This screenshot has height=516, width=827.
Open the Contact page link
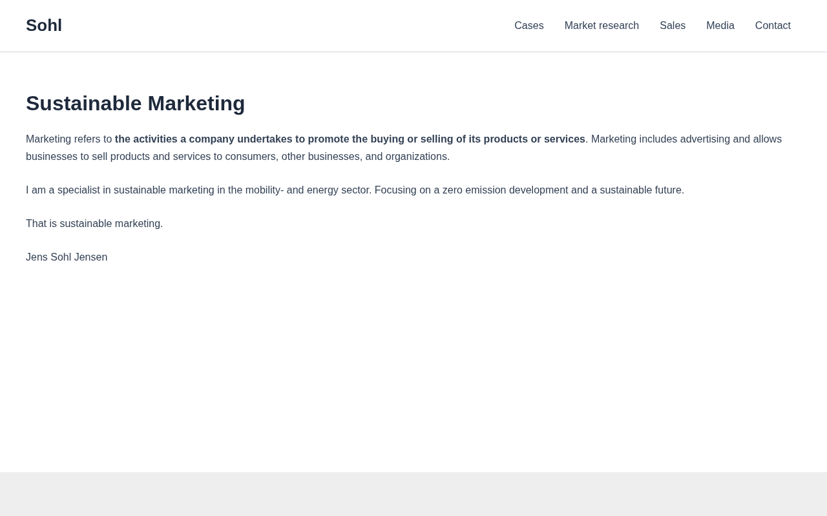point(773,26)
